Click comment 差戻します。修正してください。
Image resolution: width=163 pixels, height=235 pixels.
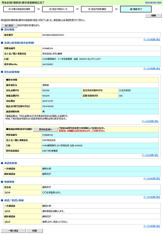tap(55, 222)
